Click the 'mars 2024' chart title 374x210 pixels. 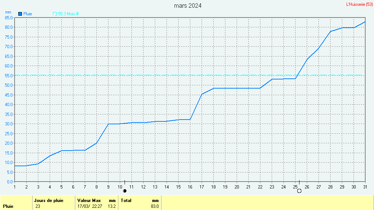pos(188,5)
